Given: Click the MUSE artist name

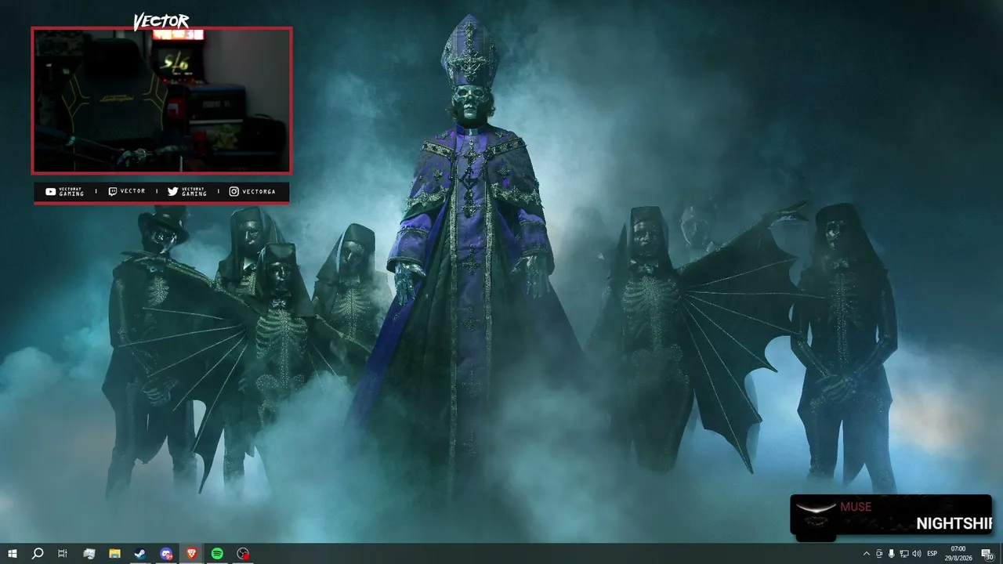Looking at the screenshot, I should 856,507.
